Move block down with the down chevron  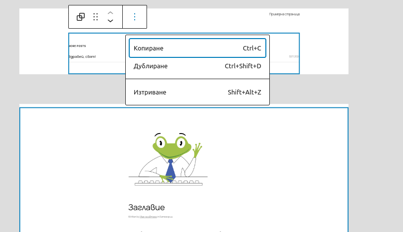[x=110, y=21]
